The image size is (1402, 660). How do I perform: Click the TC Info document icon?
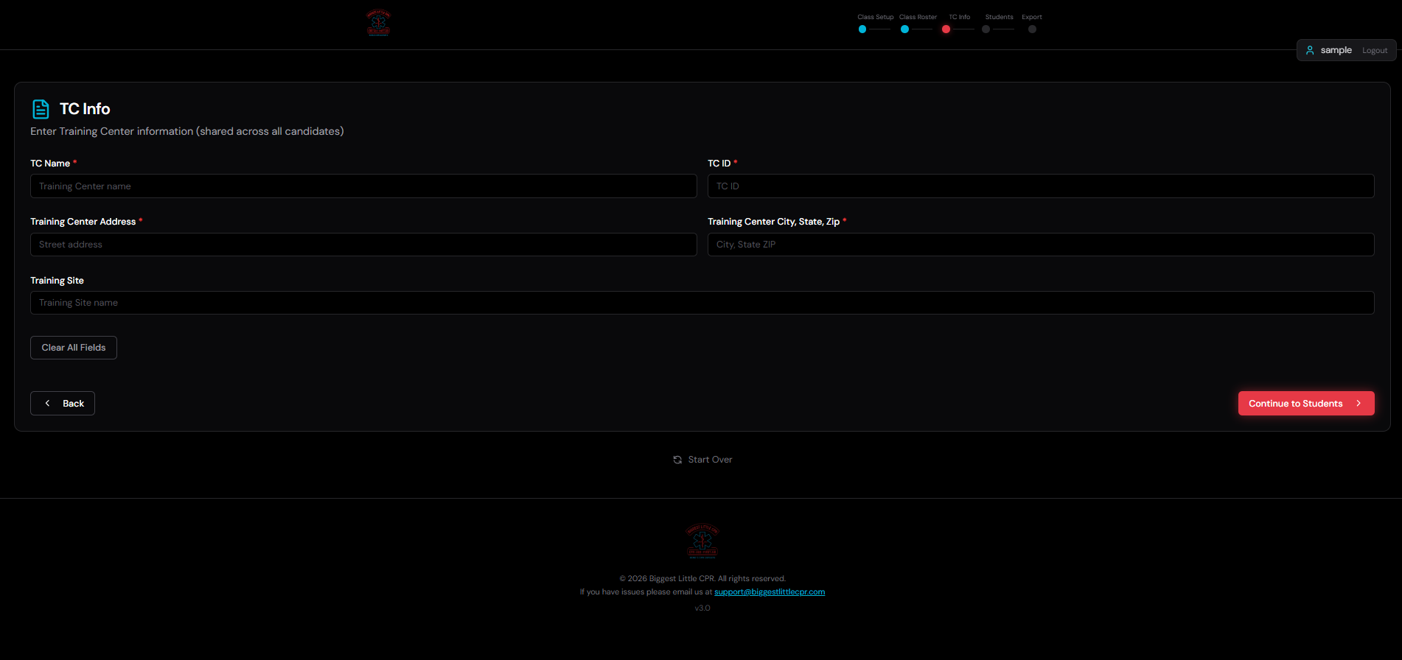pyautogui.click(x=41, y=109)
